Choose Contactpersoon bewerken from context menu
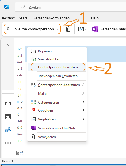 coord(58,67)
